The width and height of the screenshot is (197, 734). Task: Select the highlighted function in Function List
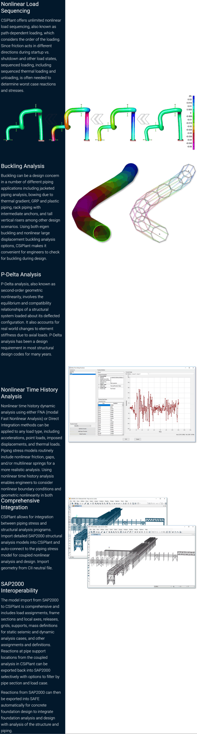click(x=82, y=374)
